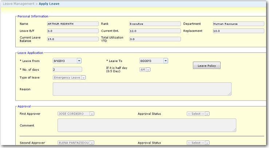Click the Department field showing Human Resource
The image size is (269, 148).
[x=238, y=24]
